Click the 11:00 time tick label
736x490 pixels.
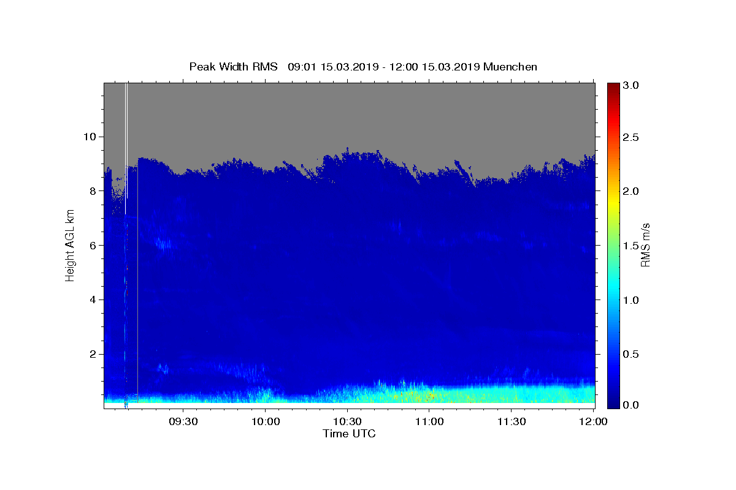(x=429, y=422)
